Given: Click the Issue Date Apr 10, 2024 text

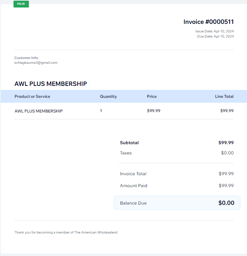Looking at the screenshot, I should 215,31.
